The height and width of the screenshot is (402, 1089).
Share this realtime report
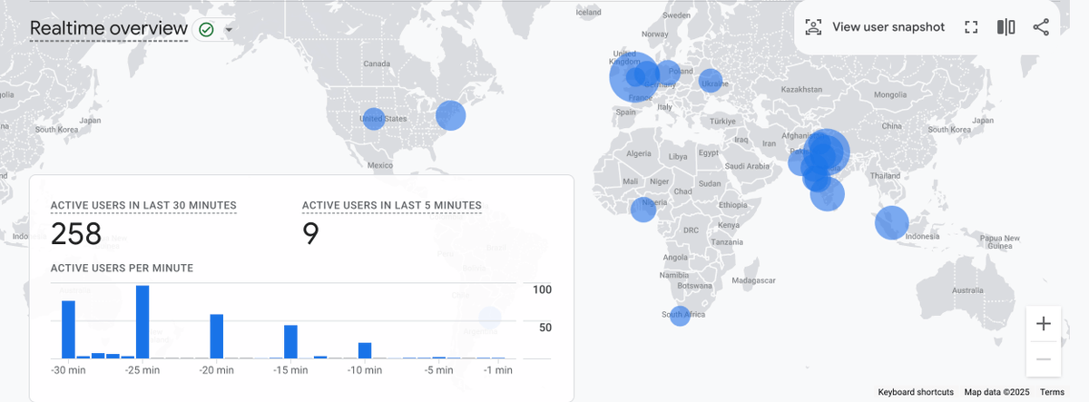[1041, 27]
